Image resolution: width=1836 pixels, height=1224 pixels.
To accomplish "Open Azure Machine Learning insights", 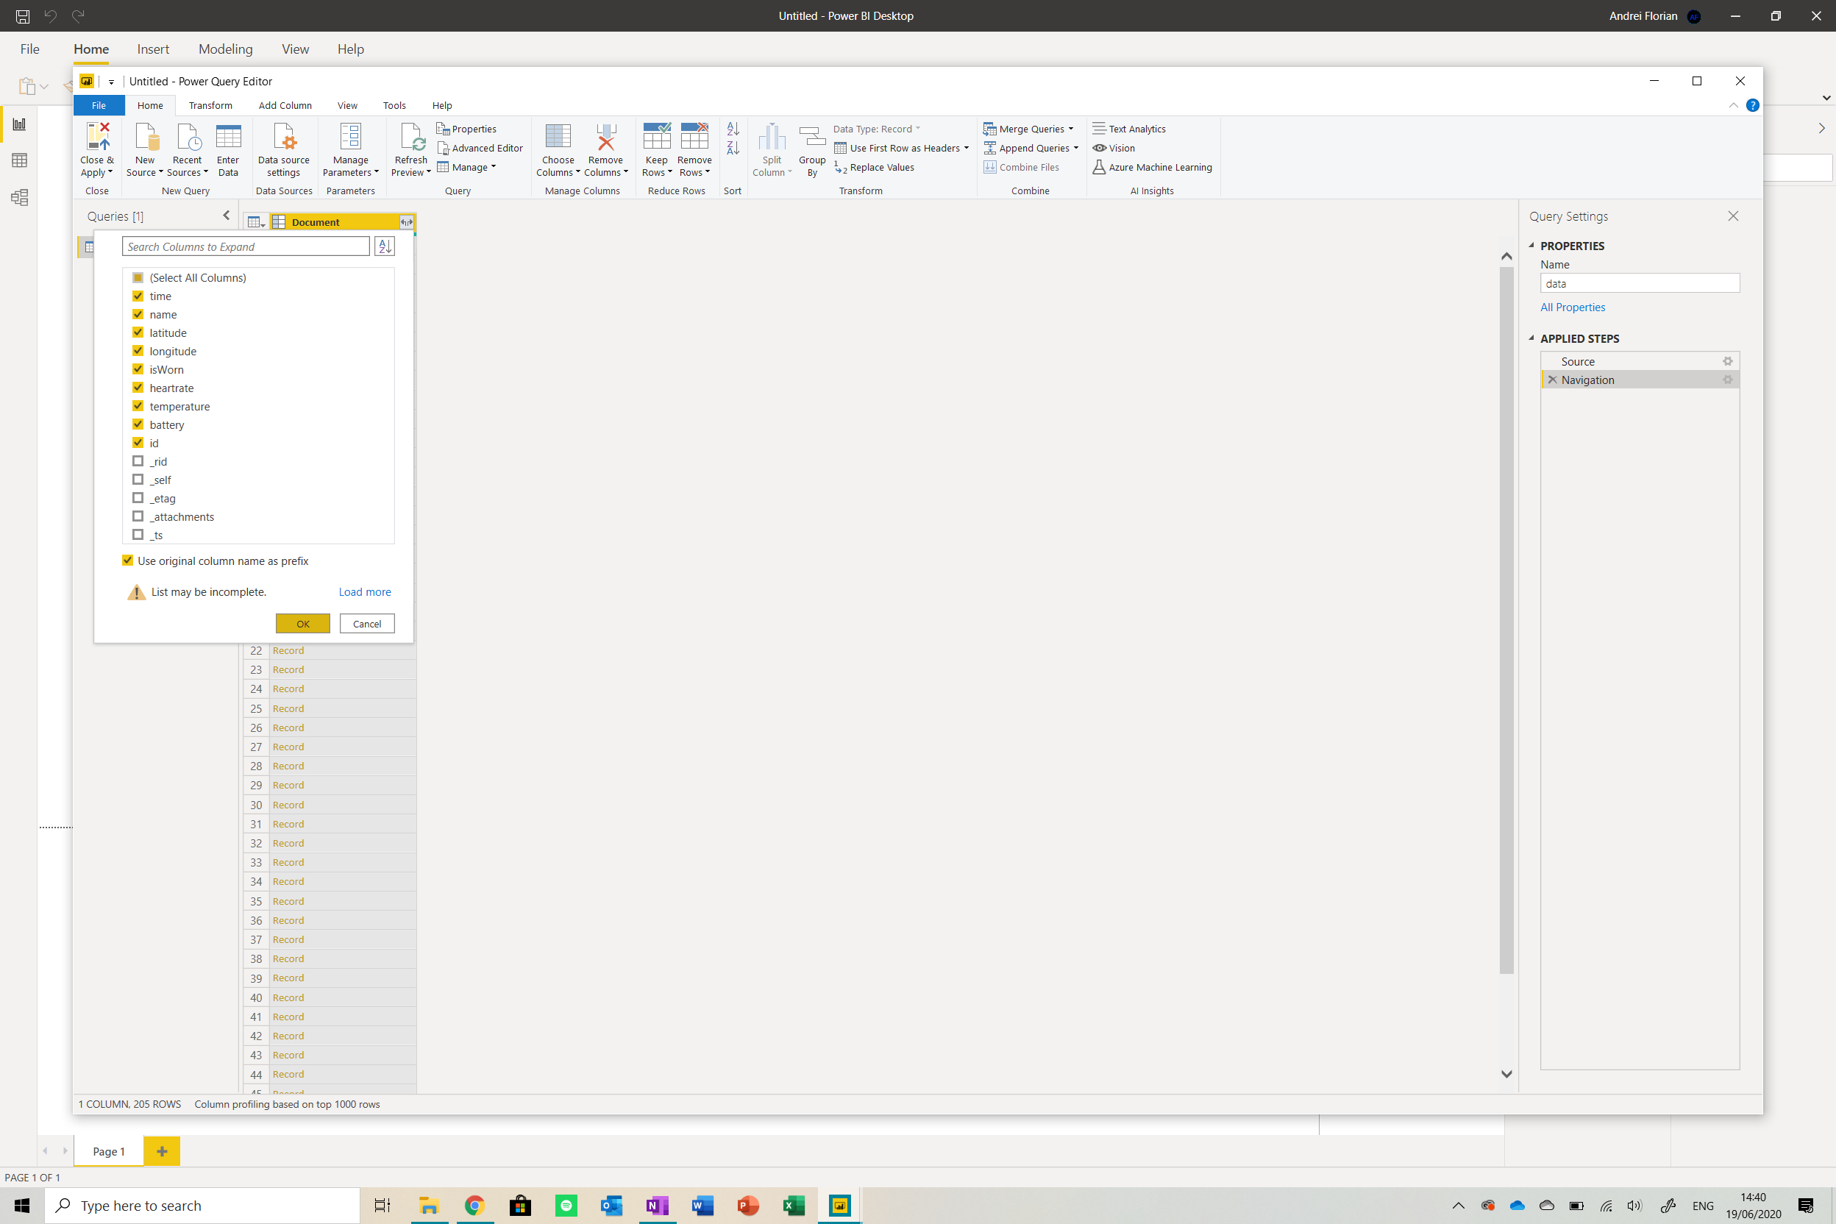I will [x=1153, y=167].
